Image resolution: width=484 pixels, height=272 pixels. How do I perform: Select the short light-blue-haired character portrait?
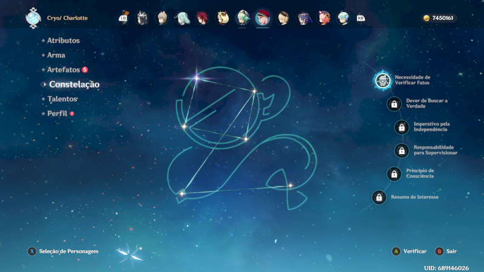click(343, 18)
